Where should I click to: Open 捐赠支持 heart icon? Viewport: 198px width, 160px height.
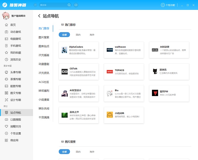(x=6, y=126)
